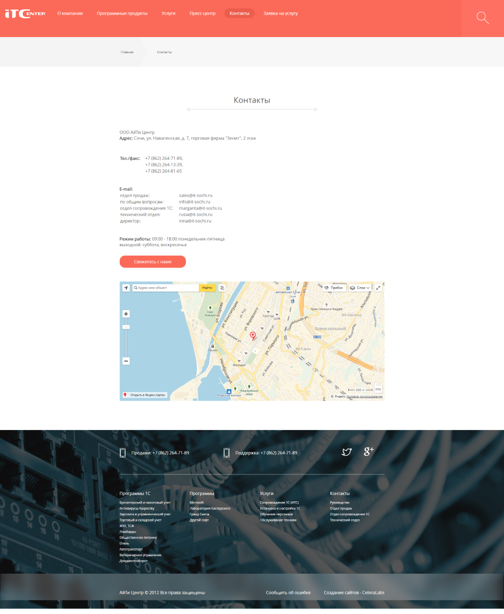Expand the Слои layers dropdown on map
Viewport: 504px width, 614px height.
tap(360, 288)
